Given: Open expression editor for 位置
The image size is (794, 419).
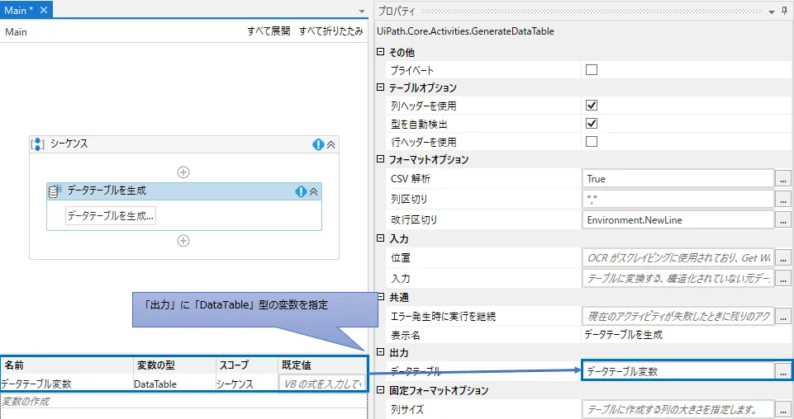Looking at the screenshot, I should (x=783, y=258).
